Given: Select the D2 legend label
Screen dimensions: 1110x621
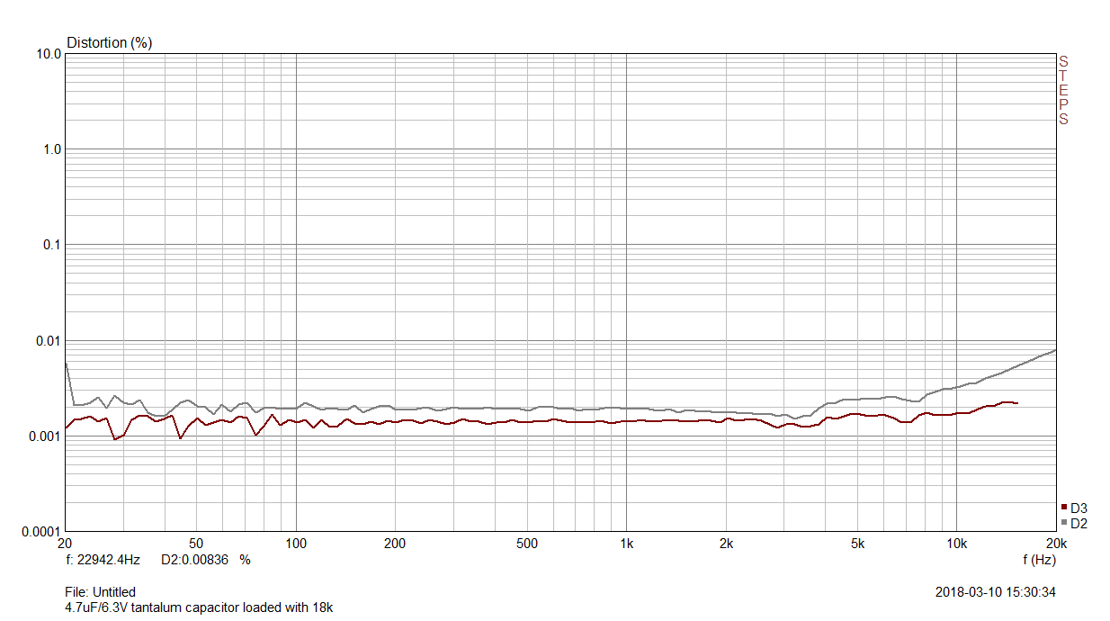Looking at the screenshot, I should click(x=1079, y=523).
